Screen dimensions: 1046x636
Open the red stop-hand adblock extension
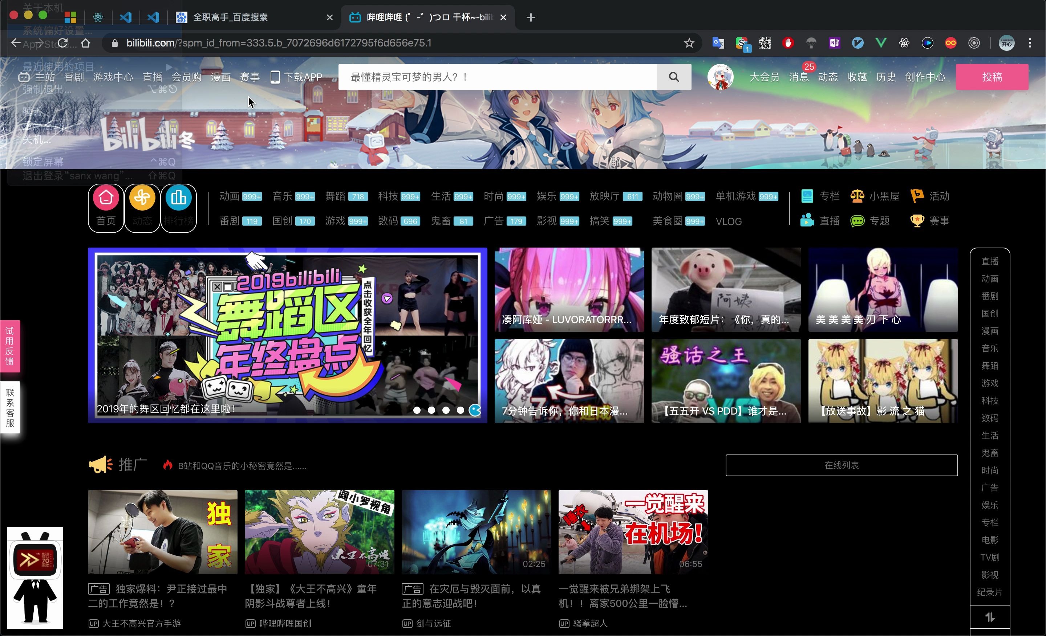click(788, 43)
